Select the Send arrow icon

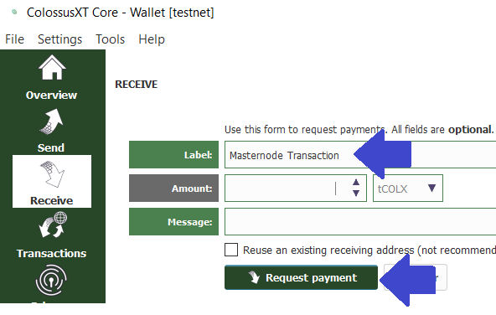pyautogui.click(x=52, y=121)
